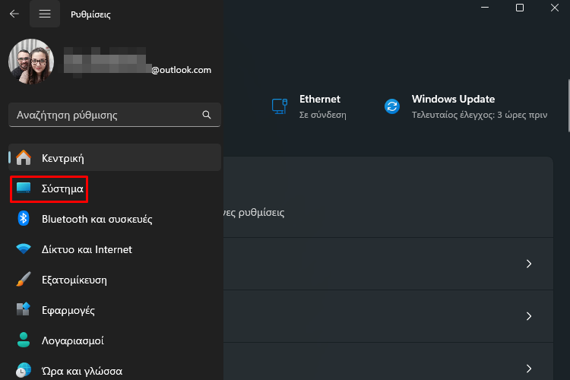Image resolution: width=570 pixels, height=380 pixels.
Task: Open the Εφαρμογές section
Action: pyautogui.click(x=115, y=310)
